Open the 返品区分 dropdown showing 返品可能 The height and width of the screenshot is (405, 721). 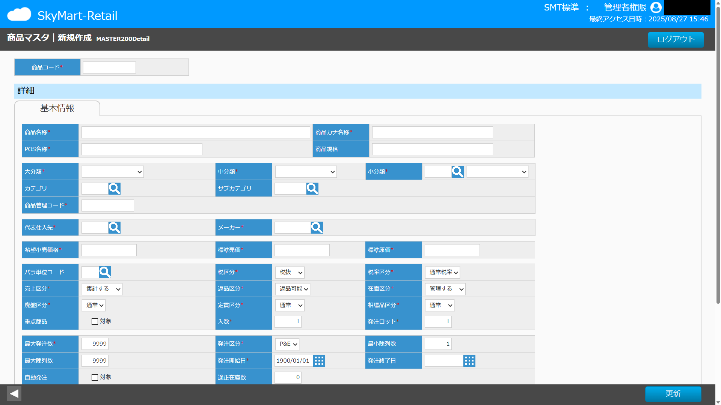tap(293, 289)
